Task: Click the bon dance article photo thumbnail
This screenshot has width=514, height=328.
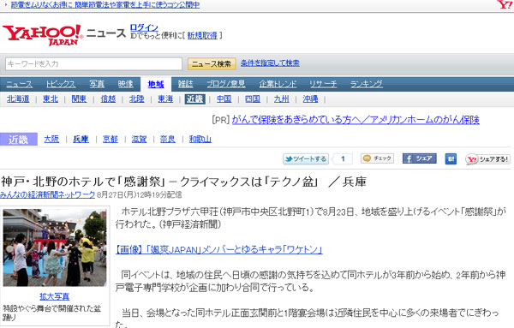Action: coord(55,247)
